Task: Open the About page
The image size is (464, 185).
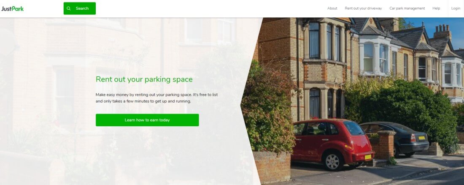Action: click(332, 8)
